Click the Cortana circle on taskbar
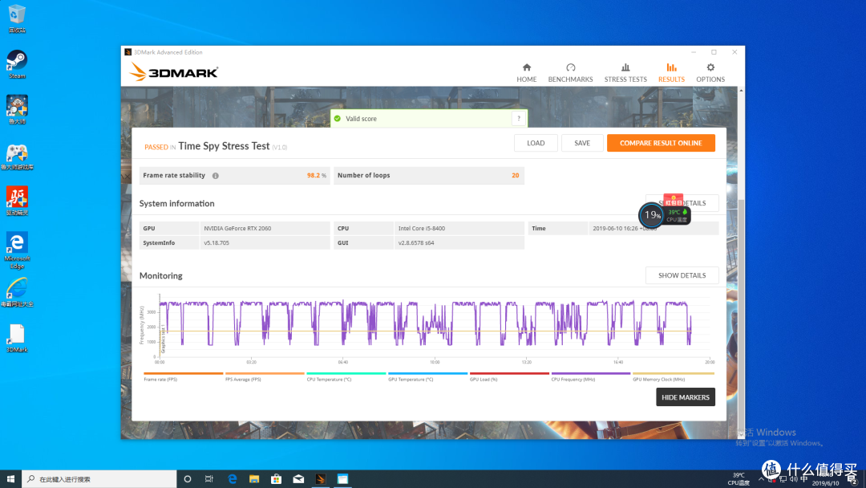This screenshot has height=488, width=866. pos(187,479)
